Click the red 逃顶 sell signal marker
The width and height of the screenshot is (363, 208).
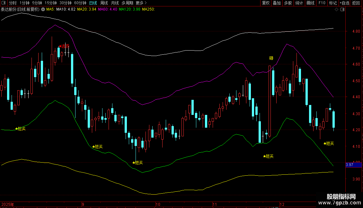tap(64, 46)
